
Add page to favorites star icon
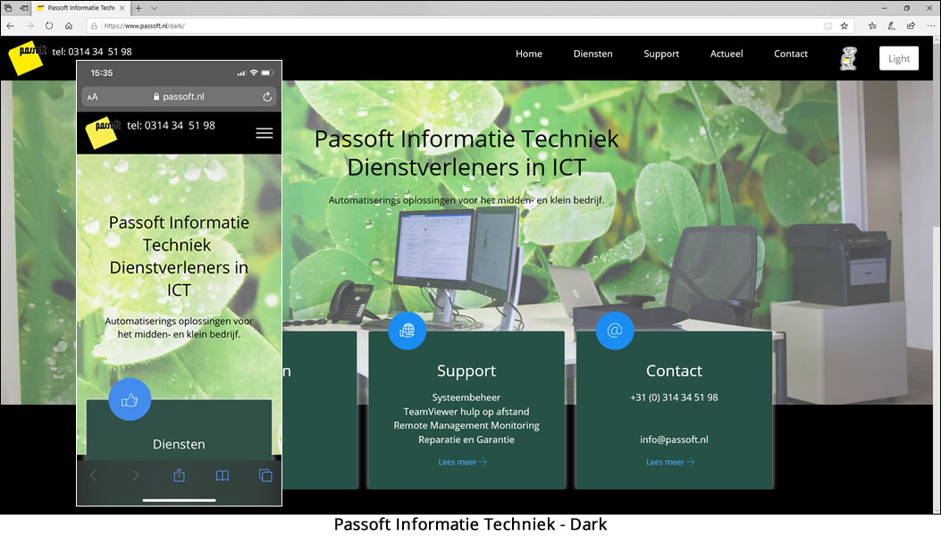click(844, 26)
